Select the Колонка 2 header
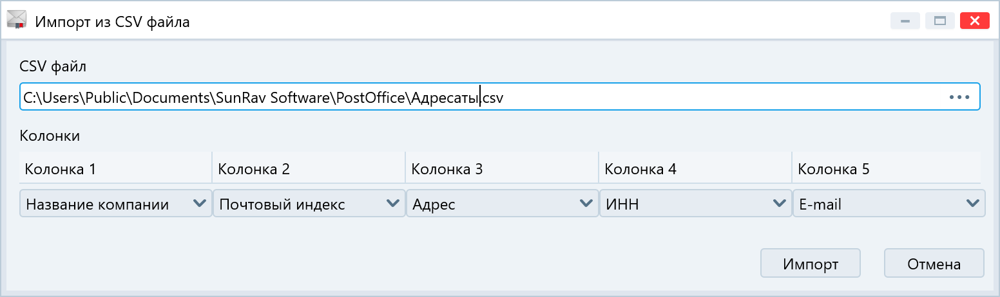Viewport: 1000px width, 297px height. coord(309,169)
